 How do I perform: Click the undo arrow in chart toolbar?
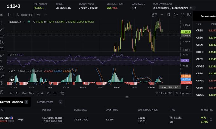(38, 15)
